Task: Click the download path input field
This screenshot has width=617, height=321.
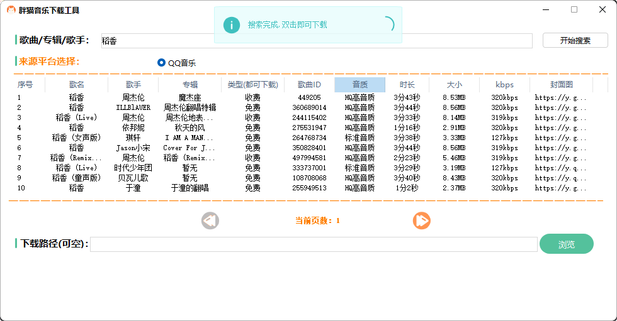Action: (313, 244)
